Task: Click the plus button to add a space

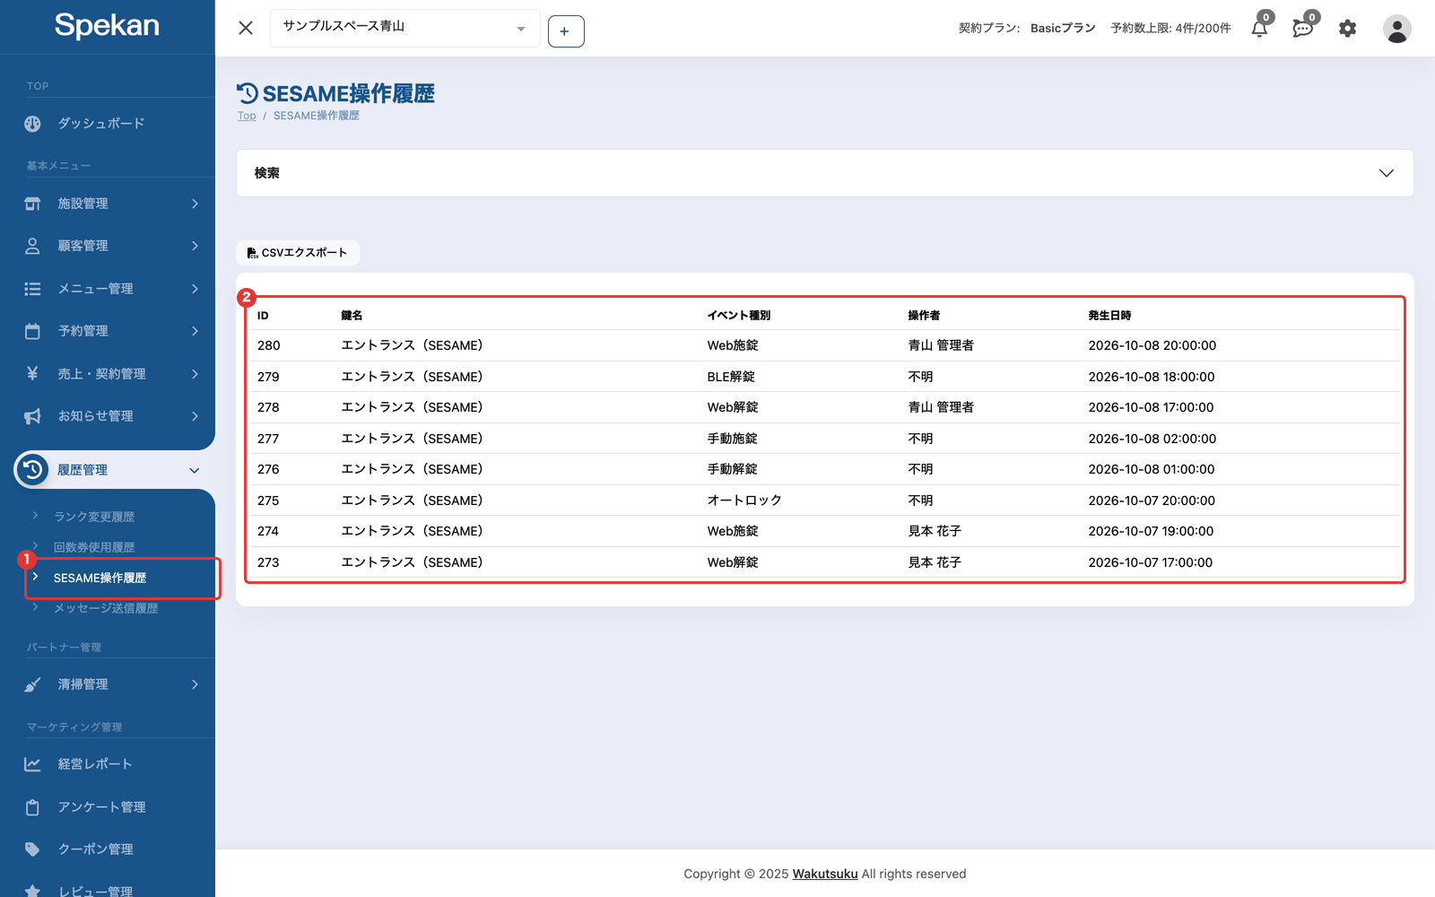Action: coord(566,31)
